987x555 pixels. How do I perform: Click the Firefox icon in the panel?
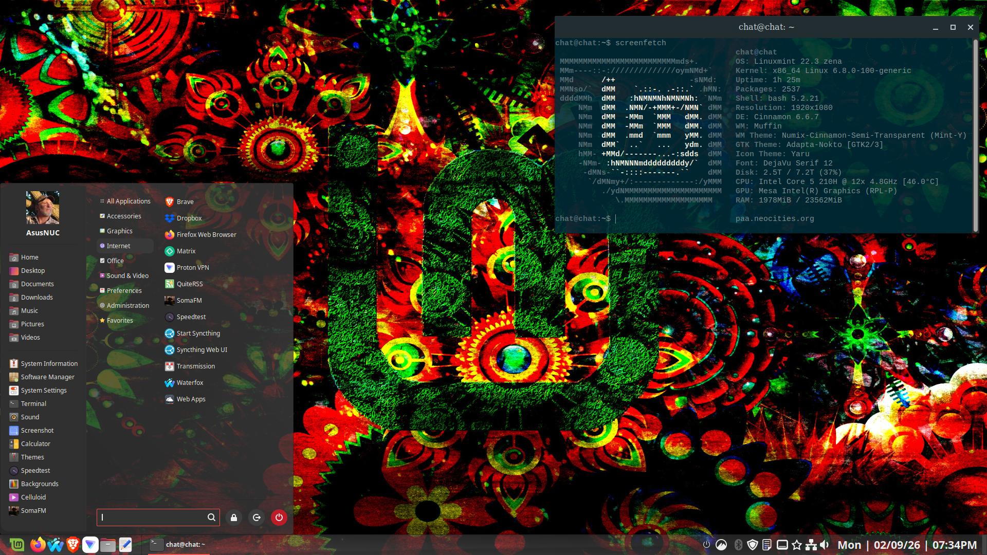(38, 545)
